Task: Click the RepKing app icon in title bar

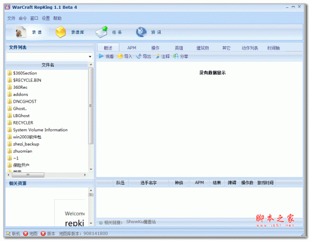Action: point(7,7)
